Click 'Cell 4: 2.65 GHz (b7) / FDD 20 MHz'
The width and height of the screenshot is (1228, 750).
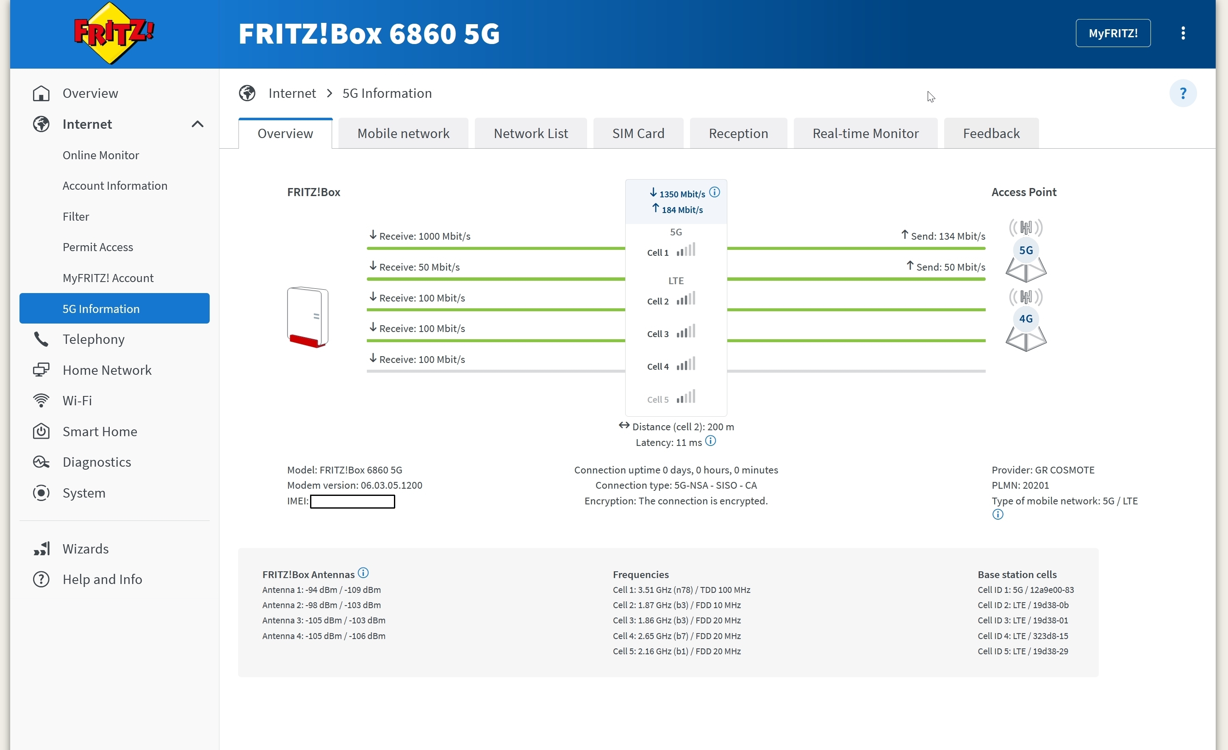click(677, 637)
